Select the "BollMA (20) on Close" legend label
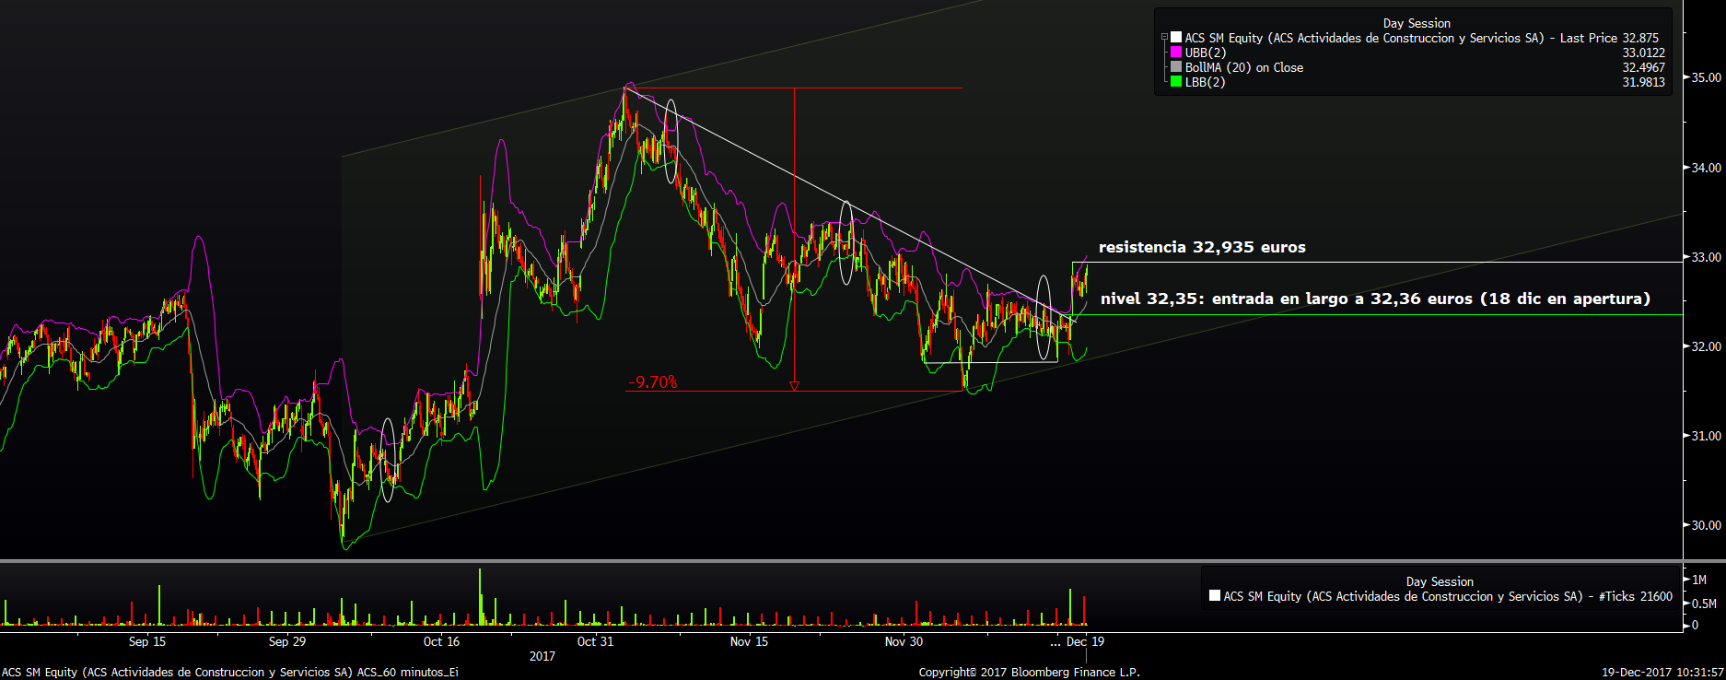 [1244, 67]
